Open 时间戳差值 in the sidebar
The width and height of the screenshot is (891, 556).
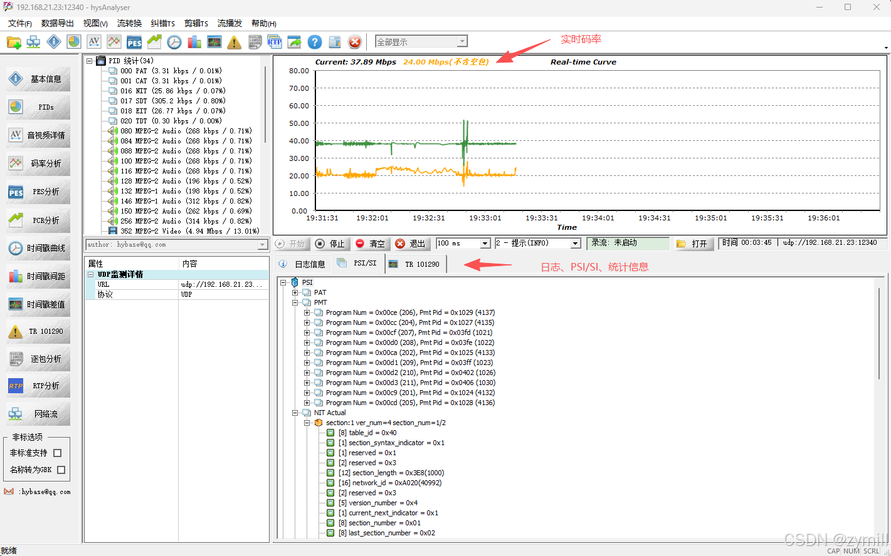(38, 304)
